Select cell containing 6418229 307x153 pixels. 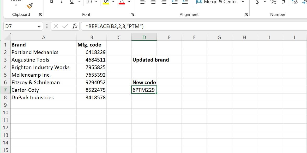click(x=92, y=52)
